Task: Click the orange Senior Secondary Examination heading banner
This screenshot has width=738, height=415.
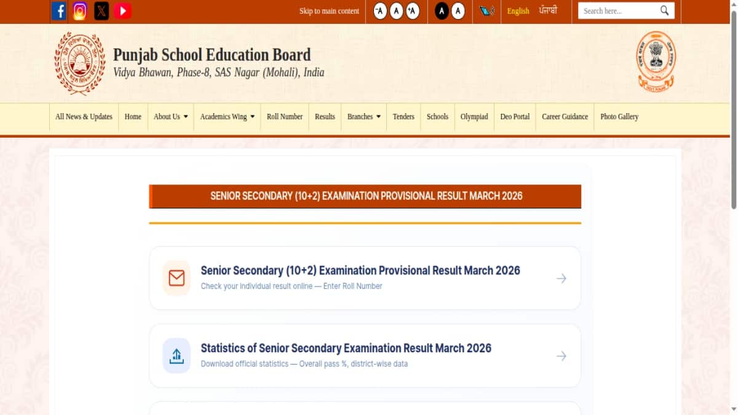Action: click(x=365, y=196)
